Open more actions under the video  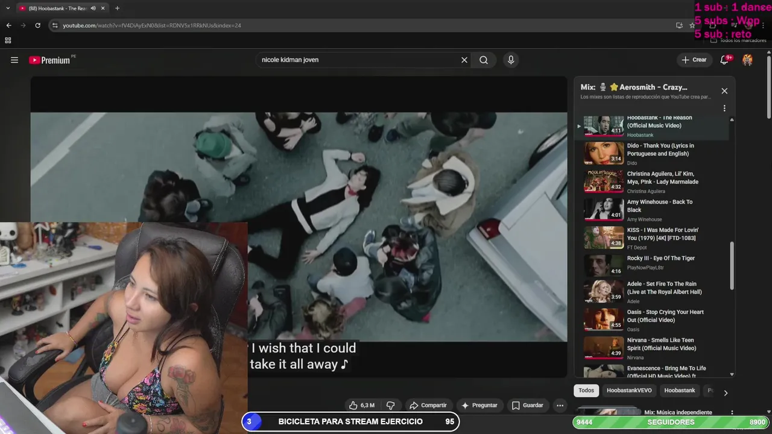pyautogui.click(x=560, y=405)
